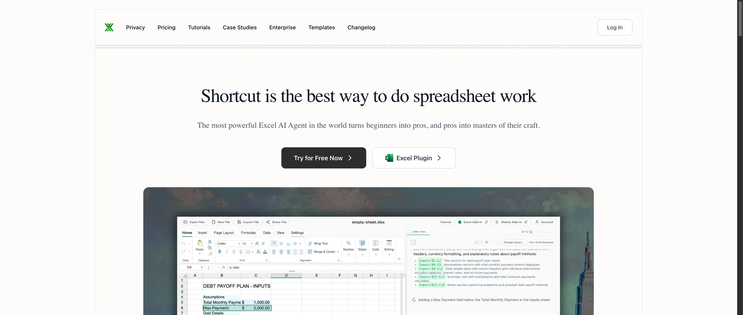
Task: Toggle Wrap Text in the ribbon
Action: [x=318, y=243]
